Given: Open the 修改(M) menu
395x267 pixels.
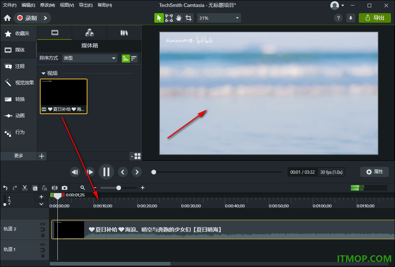Looking at the screenshot, I should pyautogui.click(x=47, y=5).
